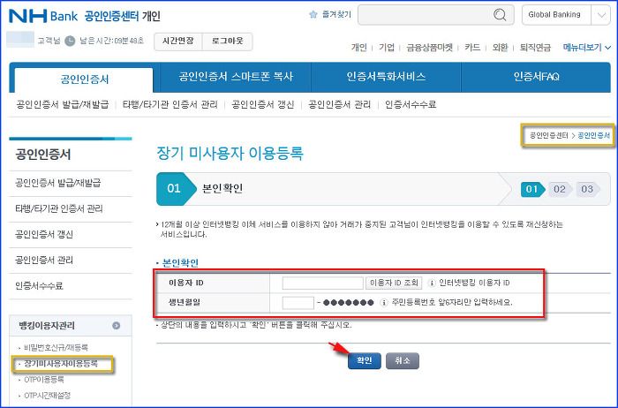Click 공인인증서 갱신 in the submenu bar

[263, 104]
